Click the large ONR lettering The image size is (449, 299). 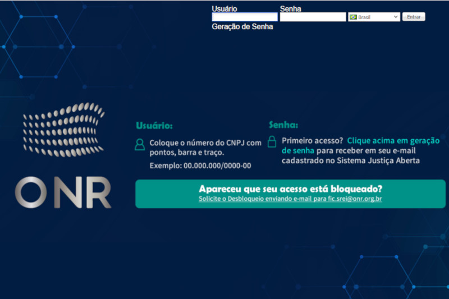[63, 192]
